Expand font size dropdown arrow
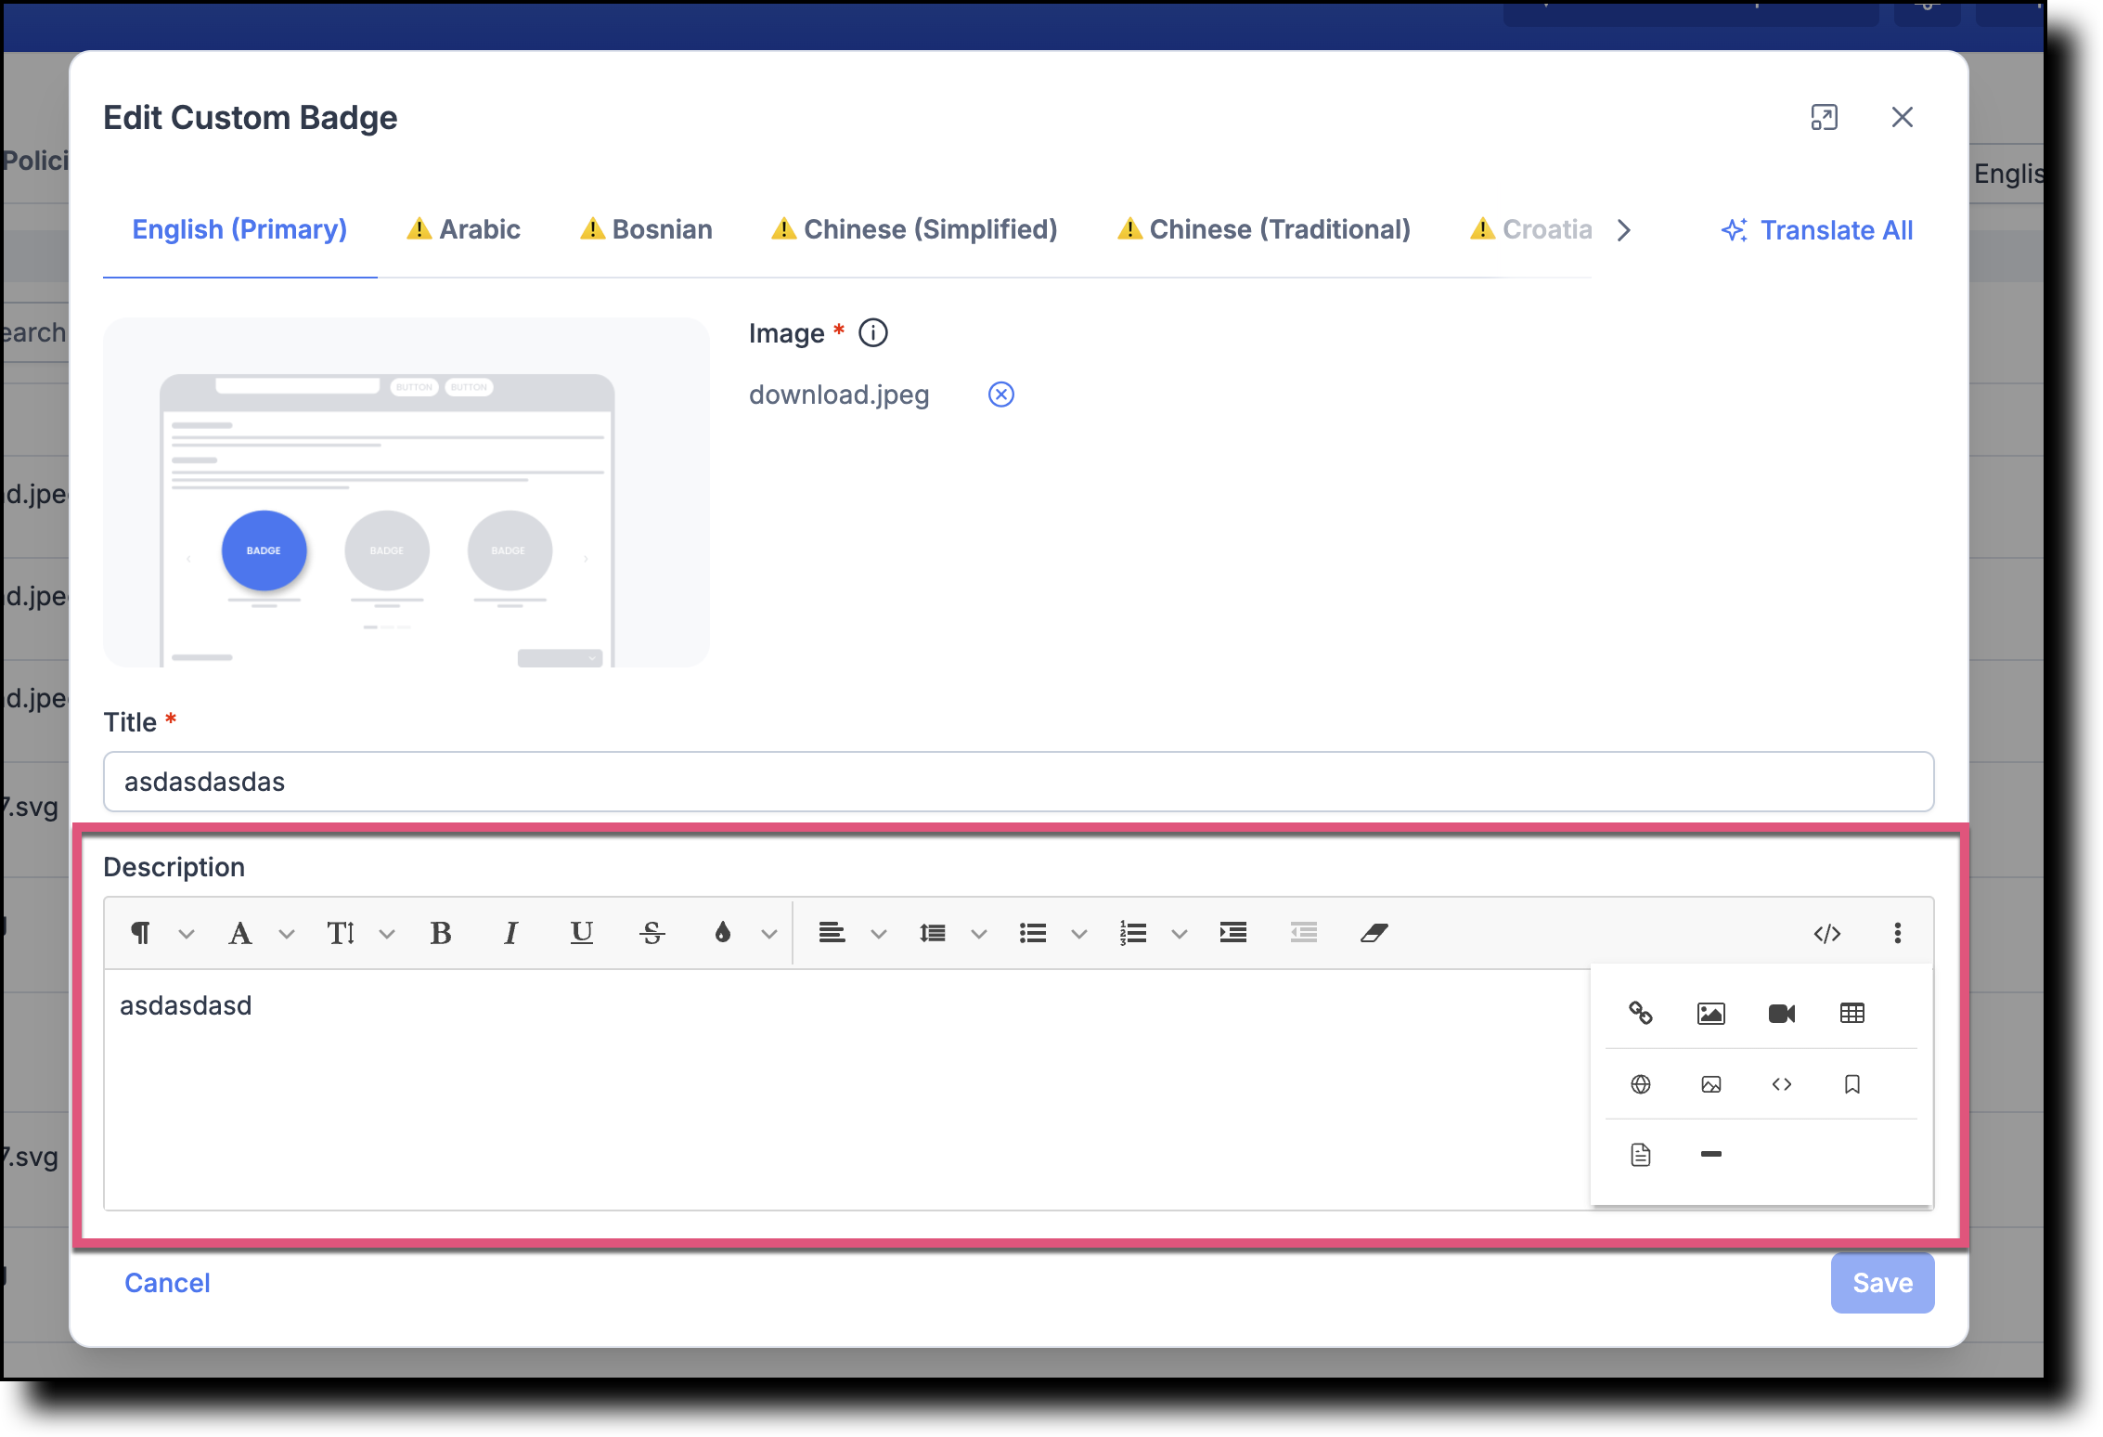This screenshot has height=1437, width=2103. click(x=387, y=934)
